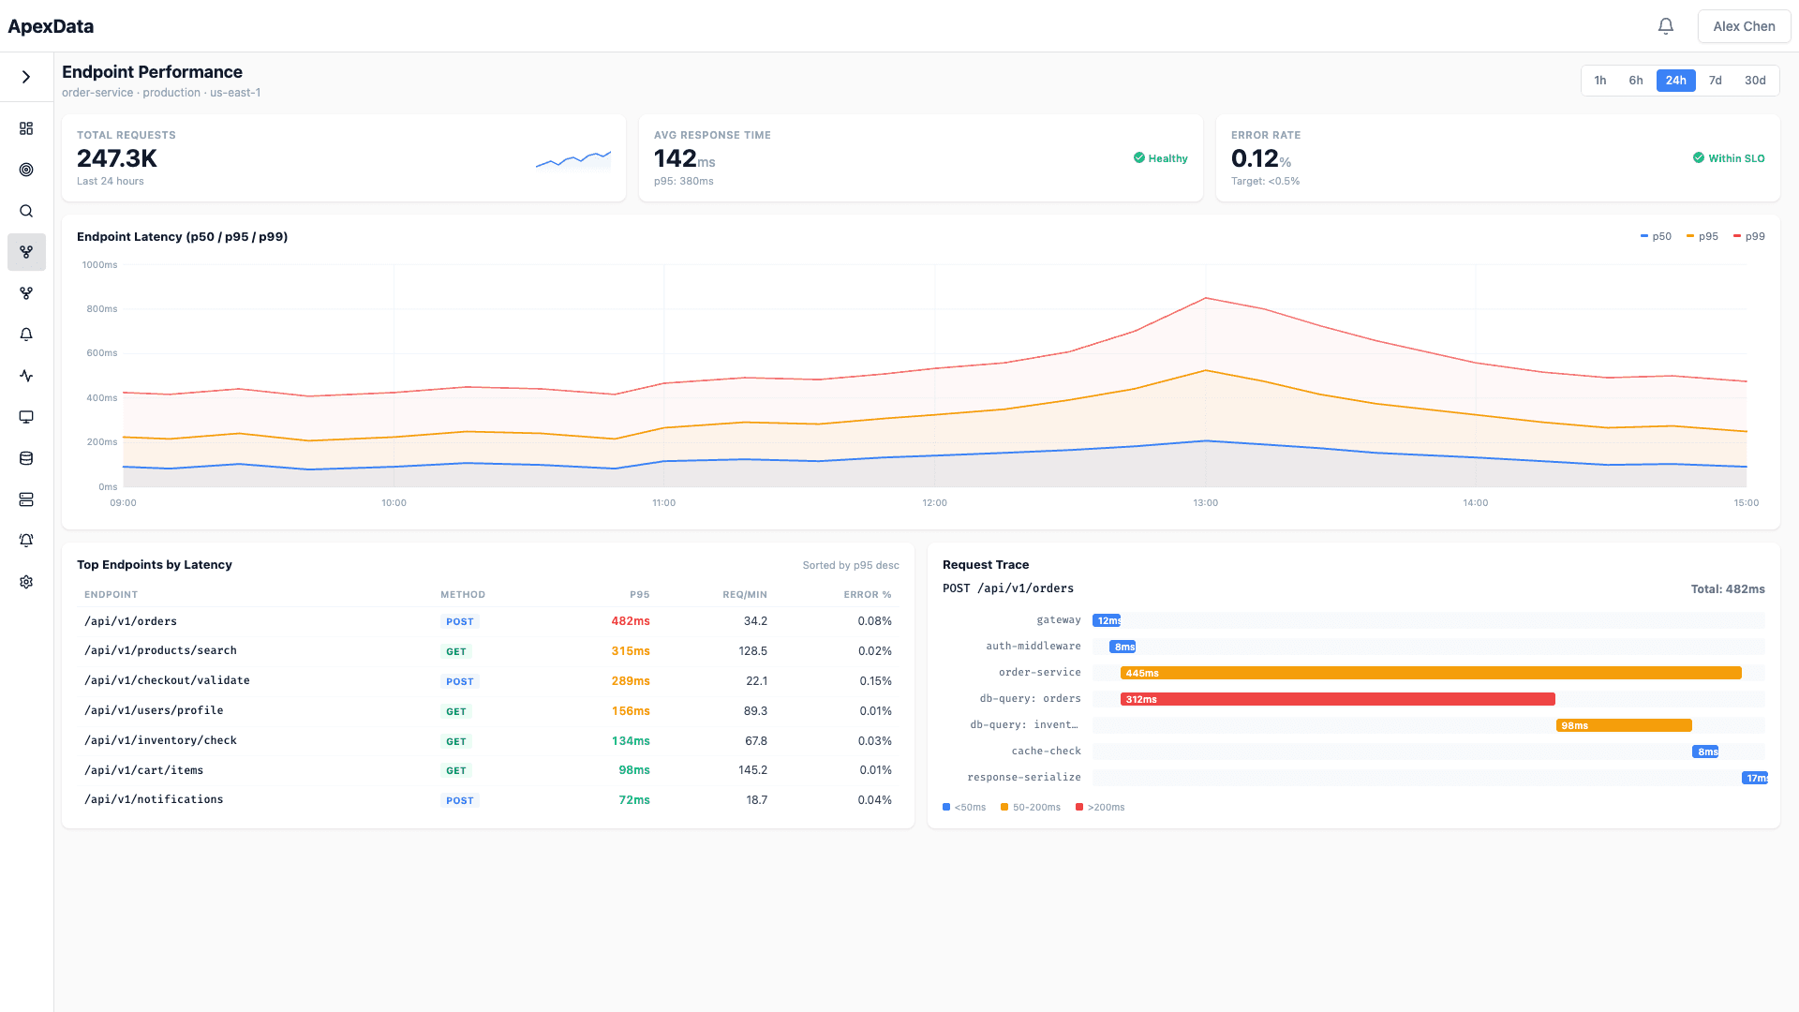Hide the p95 line via its legend entry
Screen dimensions: 1799x1012
(x=1702, y=236)
